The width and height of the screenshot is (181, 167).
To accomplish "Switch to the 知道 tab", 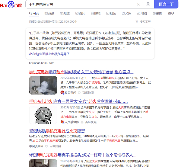I will [x=65, y=13].
